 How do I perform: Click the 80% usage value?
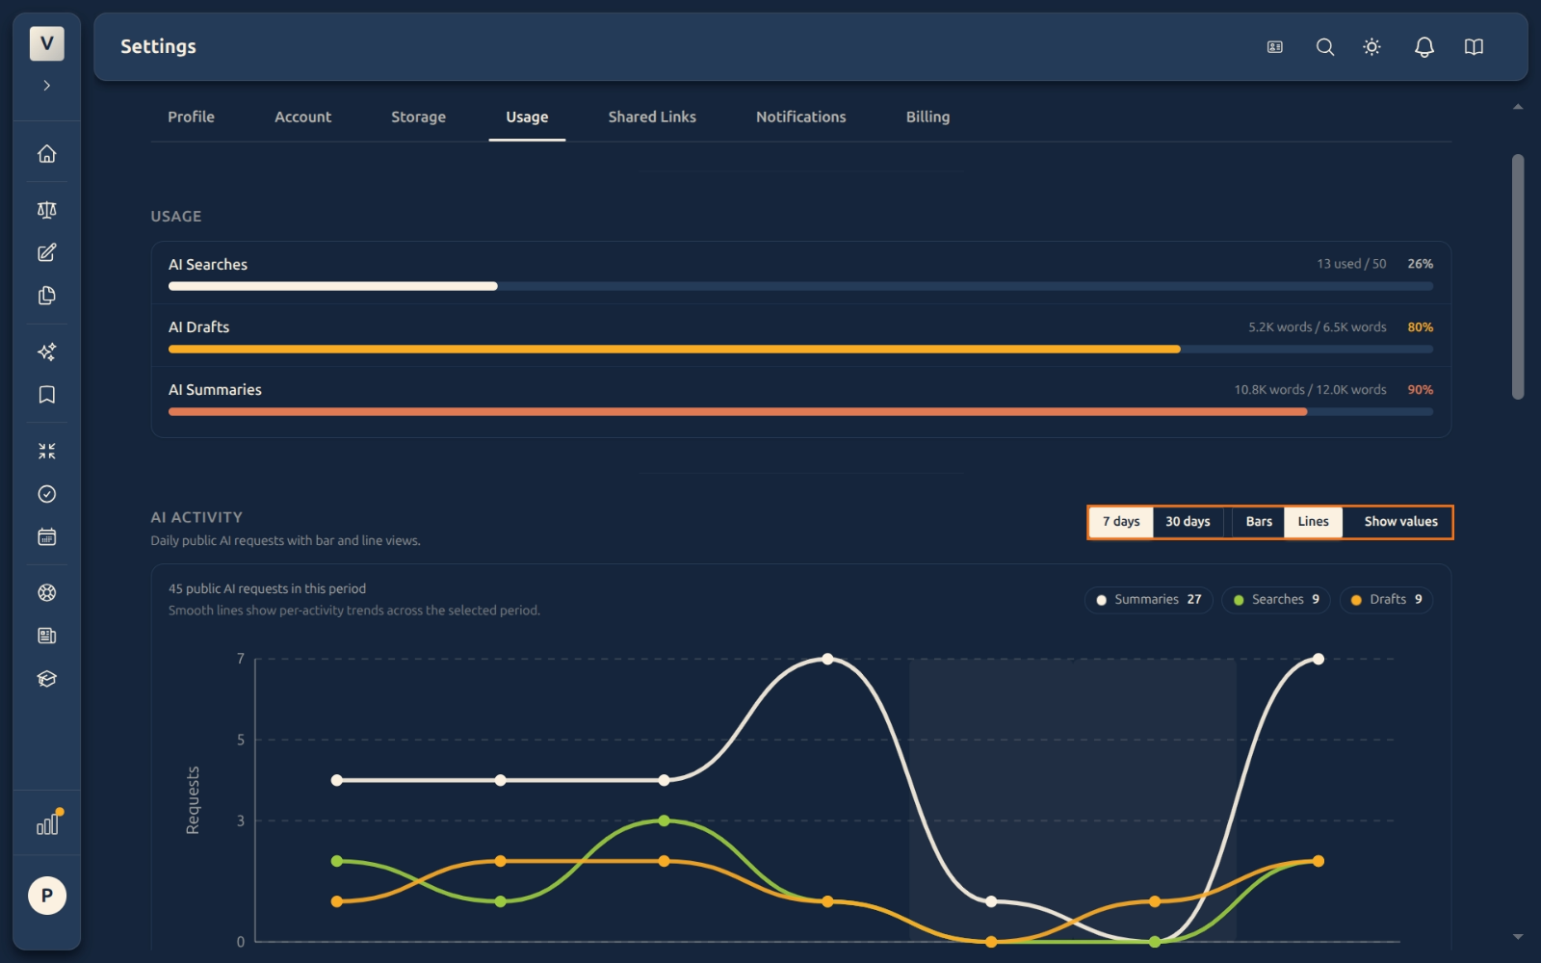click(x=1420, y=327)
